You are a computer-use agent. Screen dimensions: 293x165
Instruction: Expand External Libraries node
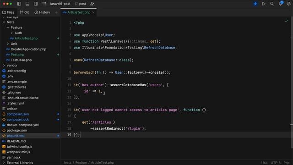[4, 163]
